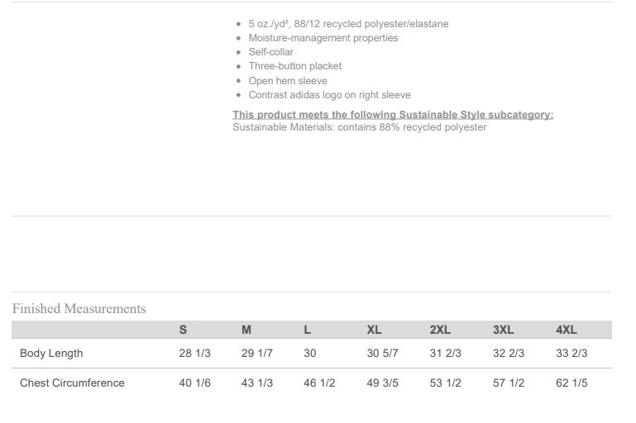The height and width of the screenshot is (423, 636).
Task: Select the Sustainable Materials description text
Action: (x=359, y=127)
